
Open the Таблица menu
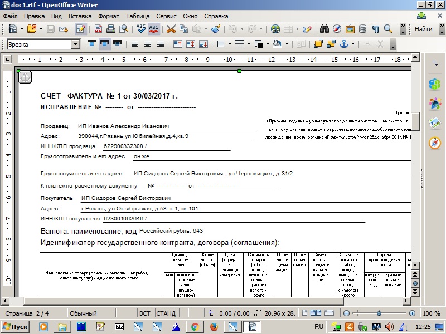[x=138, y=17]
